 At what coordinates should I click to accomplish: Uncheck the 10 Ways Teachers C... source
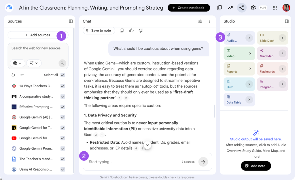point(63,86)
